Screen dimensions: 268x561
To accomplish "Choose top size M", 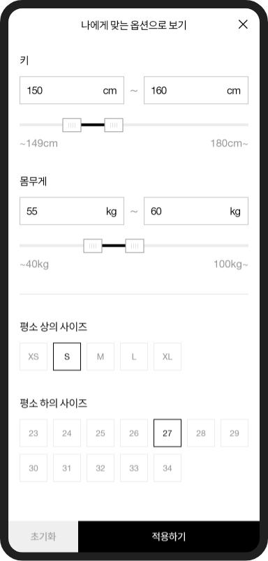I will (x=100, y=357).
